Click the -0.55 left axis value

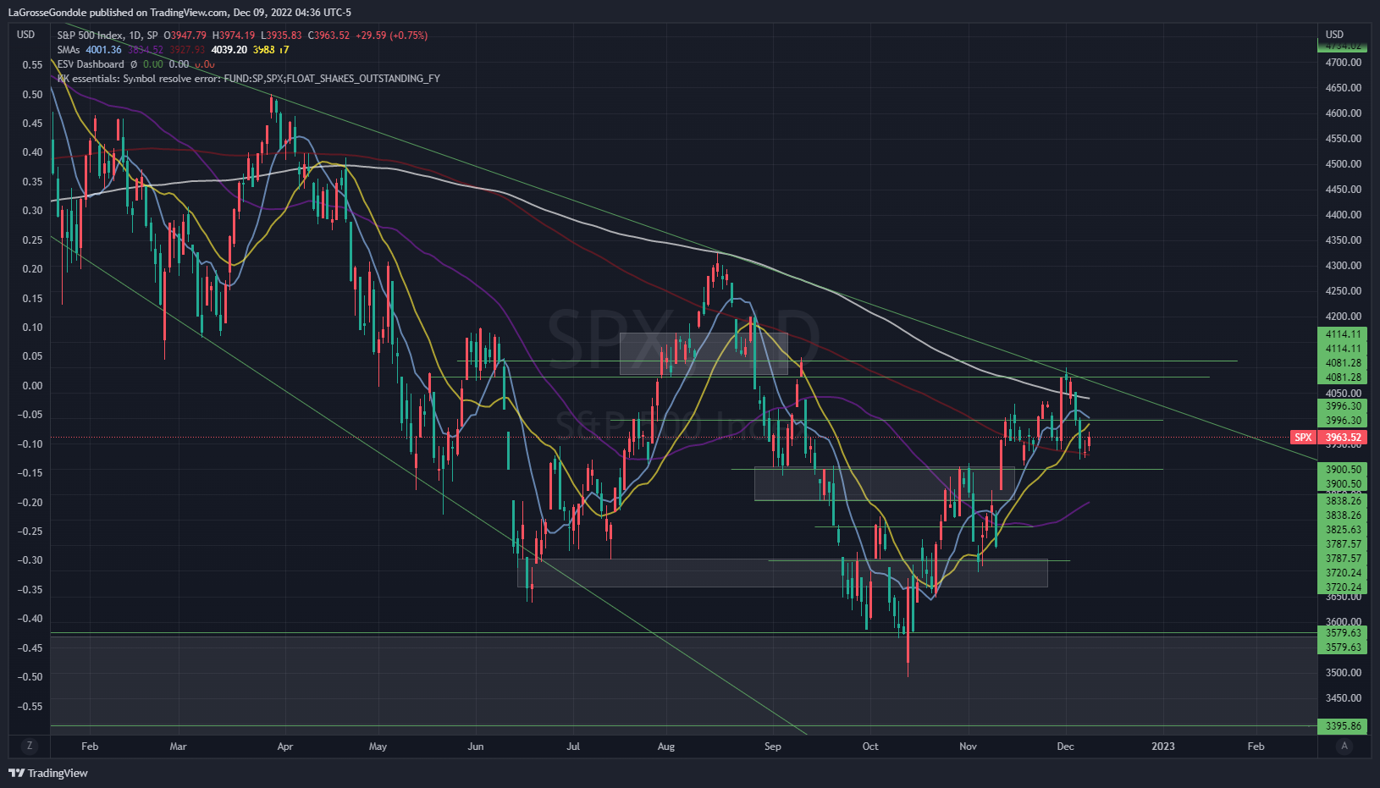[x=30, y=707]
